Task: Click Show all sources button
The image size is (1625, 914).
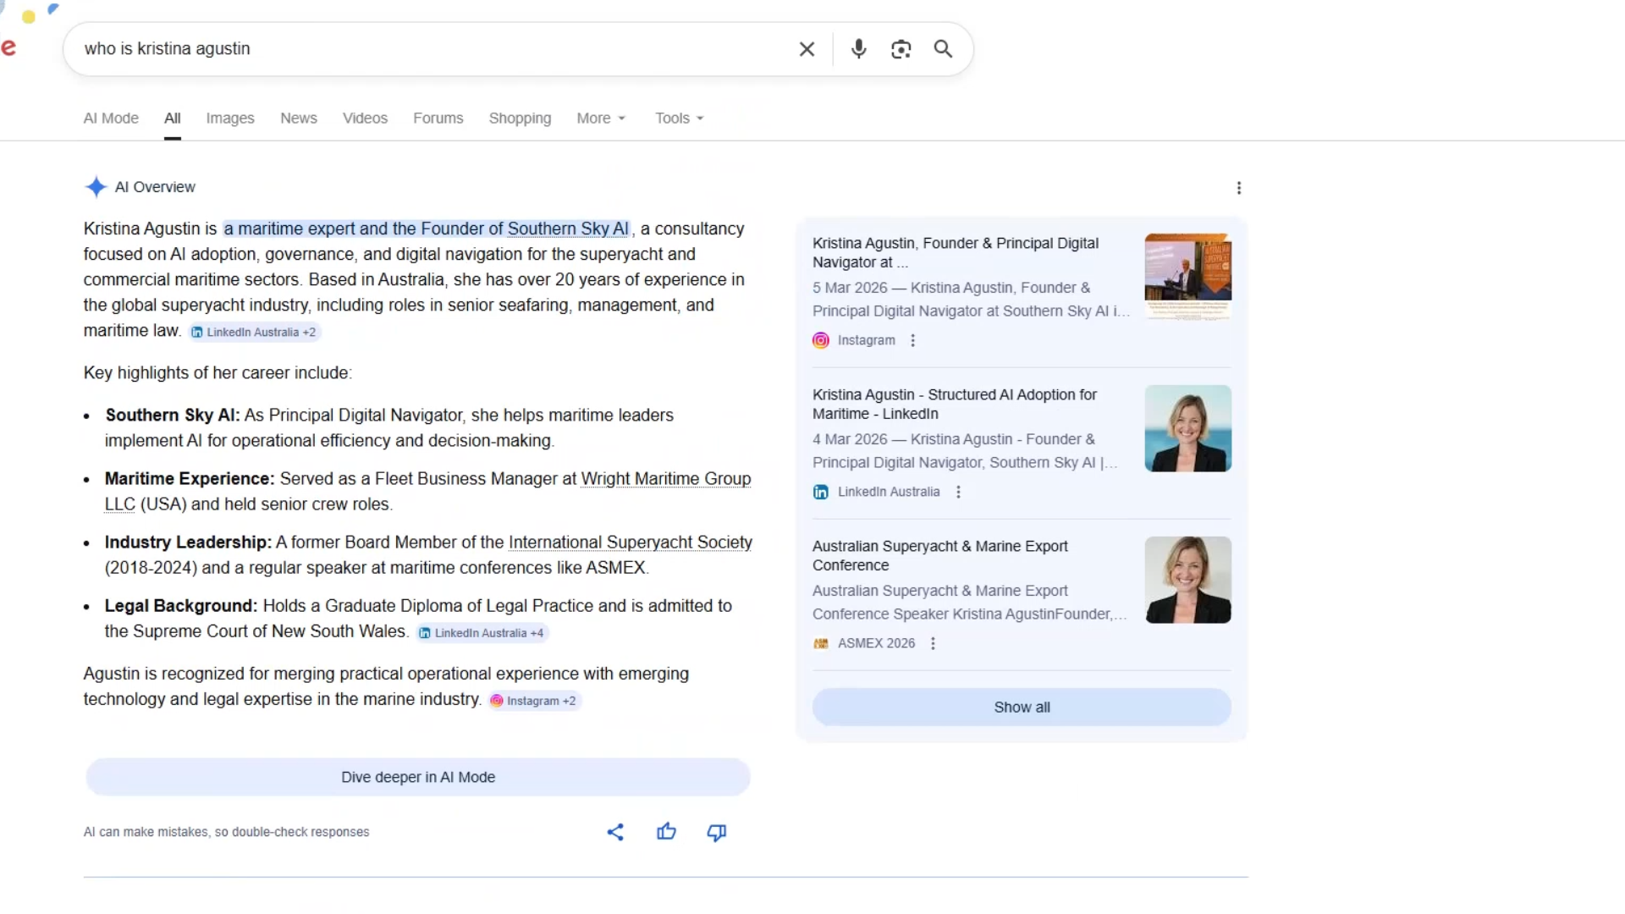Action: tap(1022, 708)
